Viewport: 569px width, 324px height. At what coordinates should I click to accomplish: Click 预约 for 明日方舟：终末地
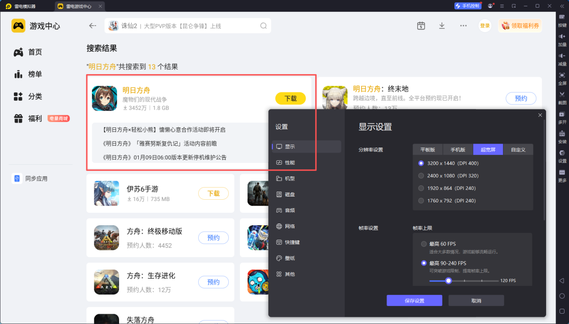tap(521, 98)
